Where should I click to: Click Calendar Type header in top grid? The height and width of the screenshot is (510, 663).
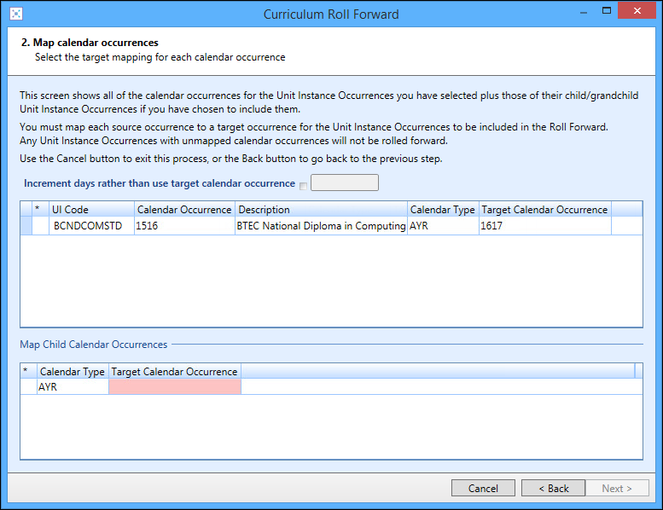coord(442,209)
